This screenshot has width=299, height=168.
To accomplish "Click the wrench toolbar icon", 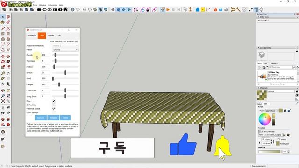I will point(238,9).
